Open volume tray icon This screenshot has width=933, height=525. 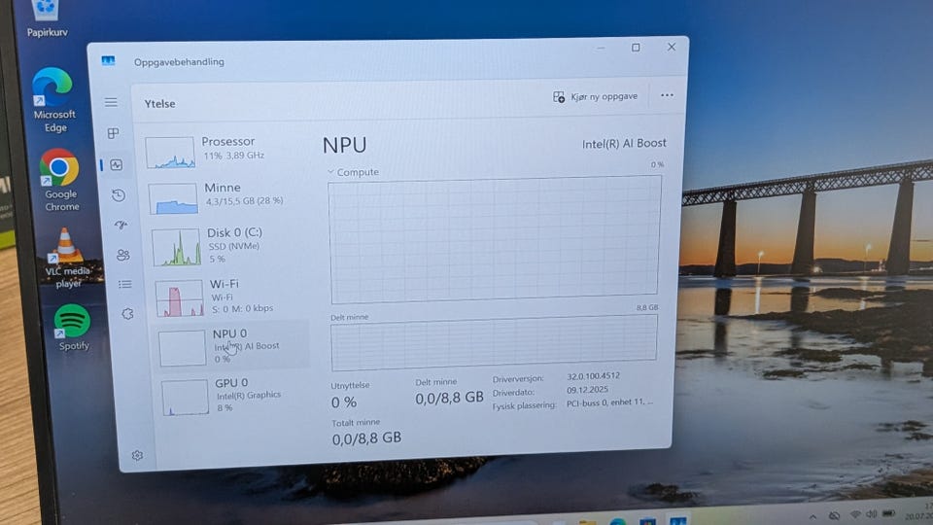(x=872, y=513)
